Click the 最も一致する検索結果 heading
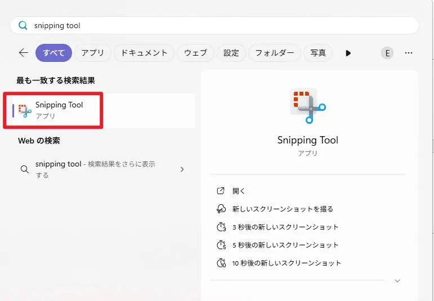Screen dimensions: 434x301 (56, 80)
